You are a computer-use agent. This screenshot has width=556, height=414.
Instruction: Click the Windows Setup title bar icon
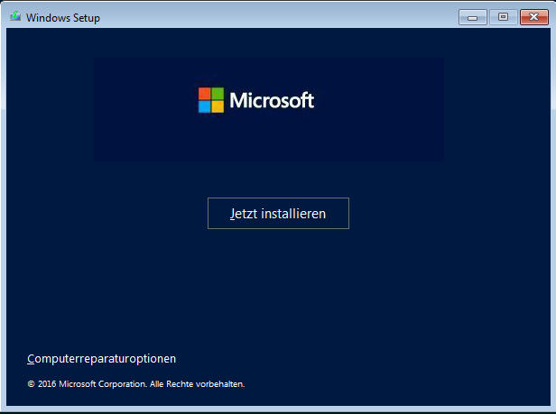point(15,16)
